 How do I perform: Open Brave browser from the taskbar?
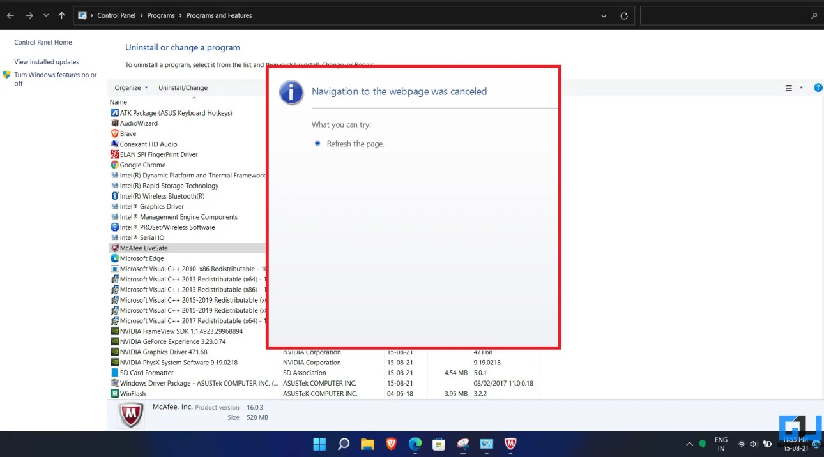click(x=391, y=444)
